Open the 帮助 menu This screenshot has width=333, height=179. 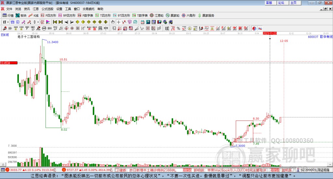(100, 9)
